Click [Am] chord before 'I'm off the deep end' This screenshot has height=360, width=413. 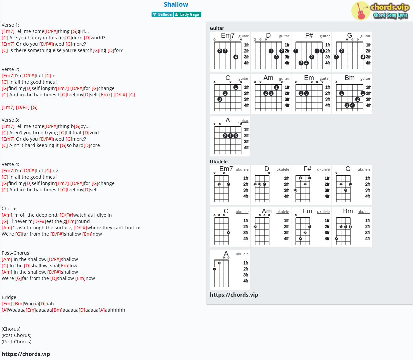point(7,215)
